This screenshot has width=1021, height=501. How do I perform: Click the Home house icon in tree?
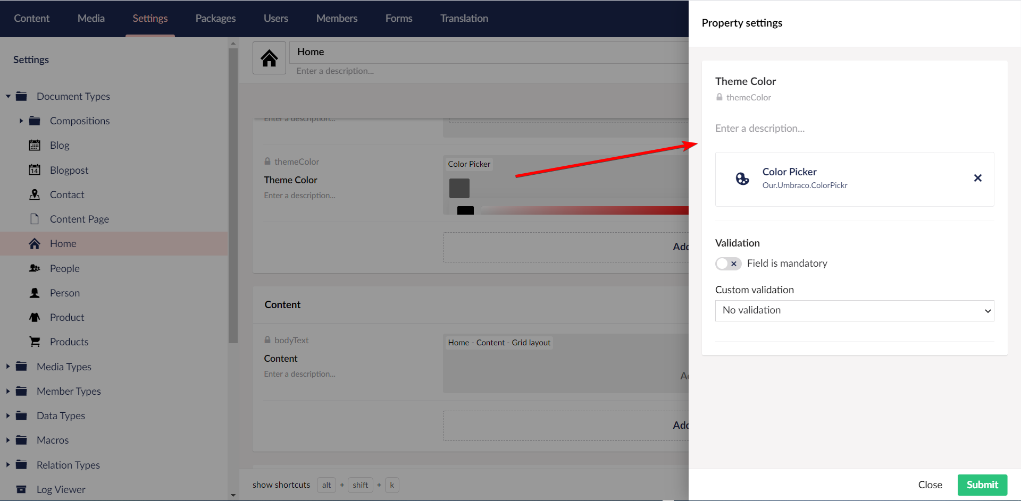pos(35,243)
